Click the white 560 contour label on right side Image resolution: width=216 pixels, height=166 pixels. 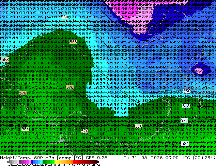coord(187,91)
